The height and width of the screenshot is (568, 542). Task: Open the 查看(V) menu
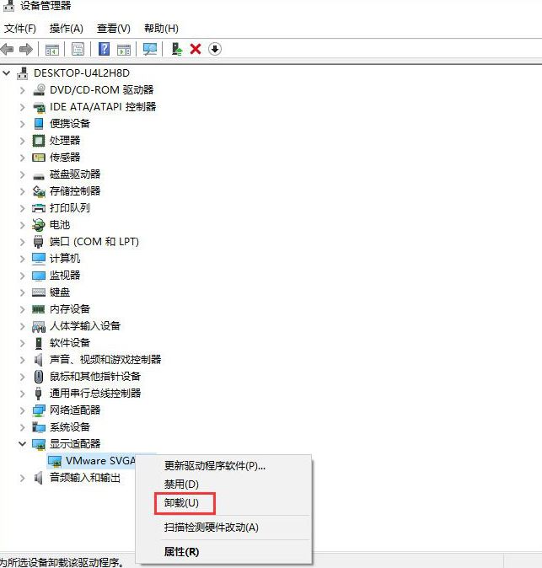114,29
